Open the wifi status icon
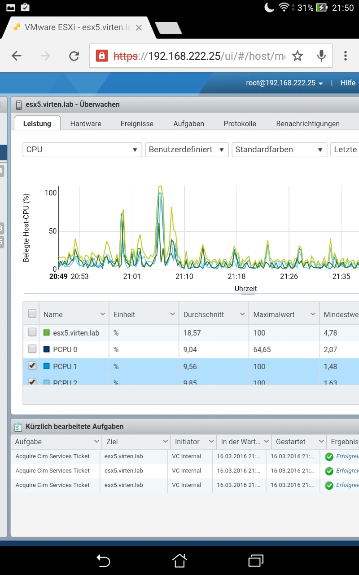The height and width of the screenshot is (575, 359). click(x=284, y=7)
